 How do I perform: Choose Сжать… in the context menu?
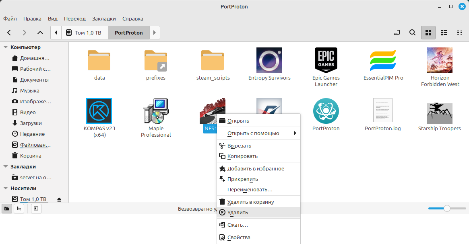[x=258, y=225]
